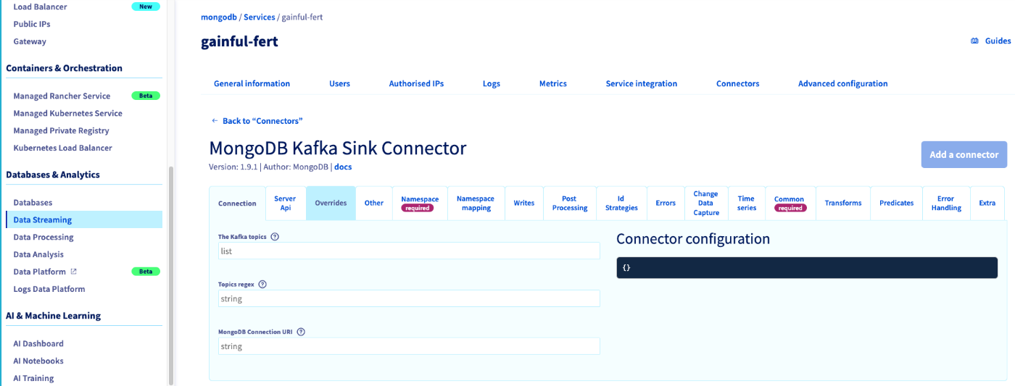
Task: Select the Change Data Capture tab
Action: click(705, 203)
